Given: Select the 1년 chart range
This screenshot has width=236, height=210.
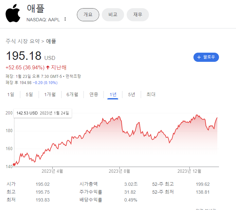Looking at the screenshot, I should 113,95.
